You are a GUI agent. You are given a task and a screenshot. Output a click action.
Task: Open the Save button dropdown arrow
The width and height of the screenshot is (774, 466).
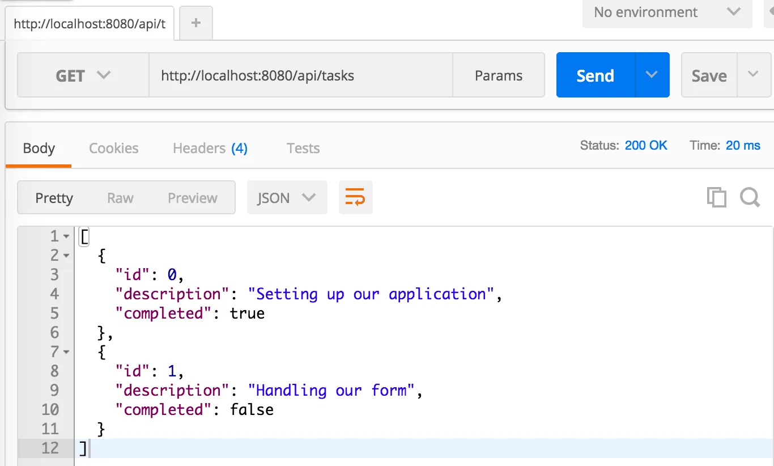(x=753, y=74)
